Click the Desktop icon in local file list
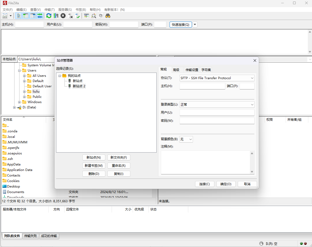 coord(4,186)
